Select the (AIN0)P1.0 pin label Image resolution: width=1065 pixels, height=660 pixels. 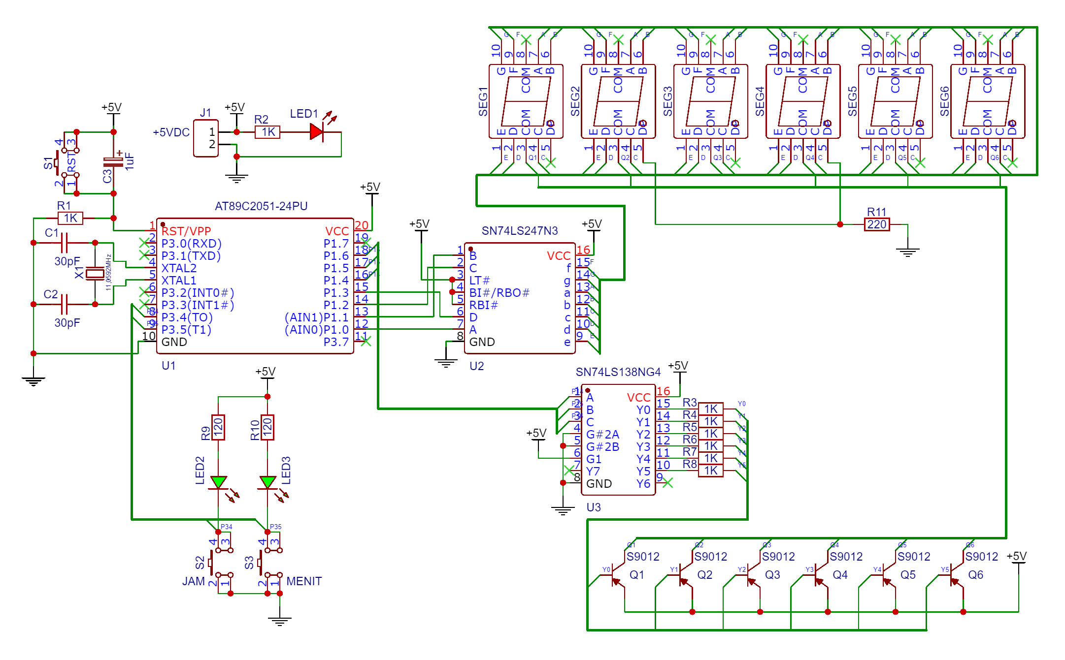pyautogui.click(x=317, y=330)
